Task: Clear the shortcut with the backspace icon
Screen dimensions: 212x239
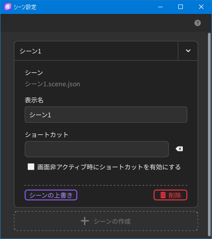Action: pyautogui.click(x=179, y=149)
